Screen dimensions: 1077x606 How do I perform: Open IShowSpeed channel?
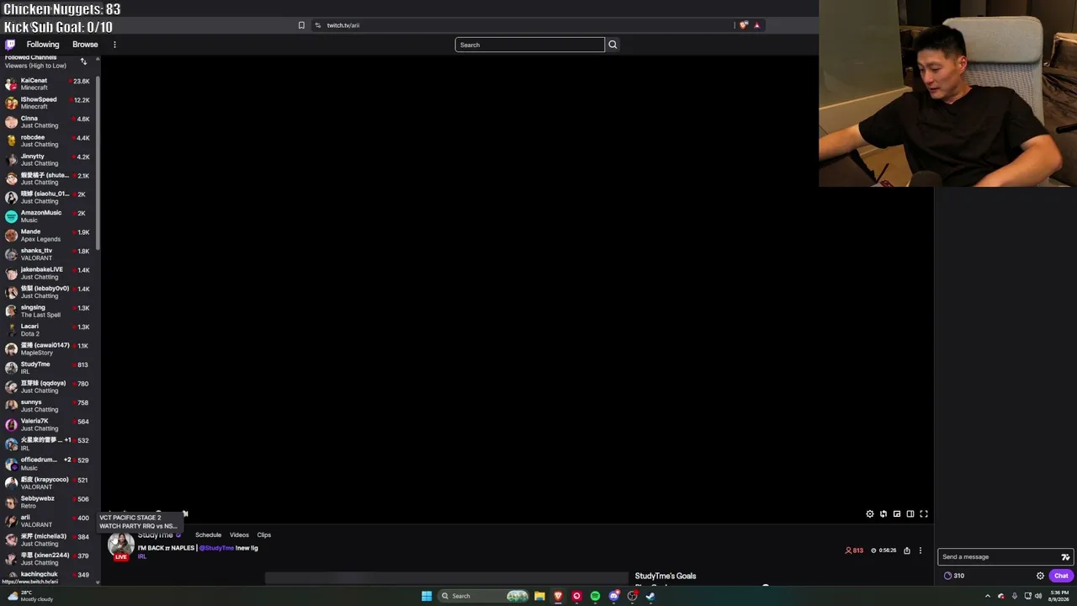(x=48, y=103)
